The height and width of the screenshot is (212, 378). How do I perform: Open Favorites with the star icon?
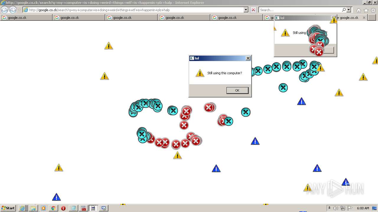point(366,10)
